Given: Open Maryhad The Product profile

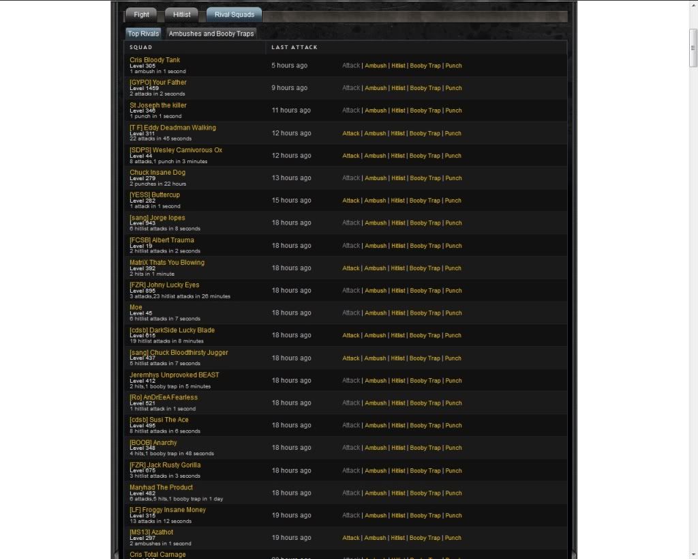Looking at the screenshot, I should [x=161, y=487].
